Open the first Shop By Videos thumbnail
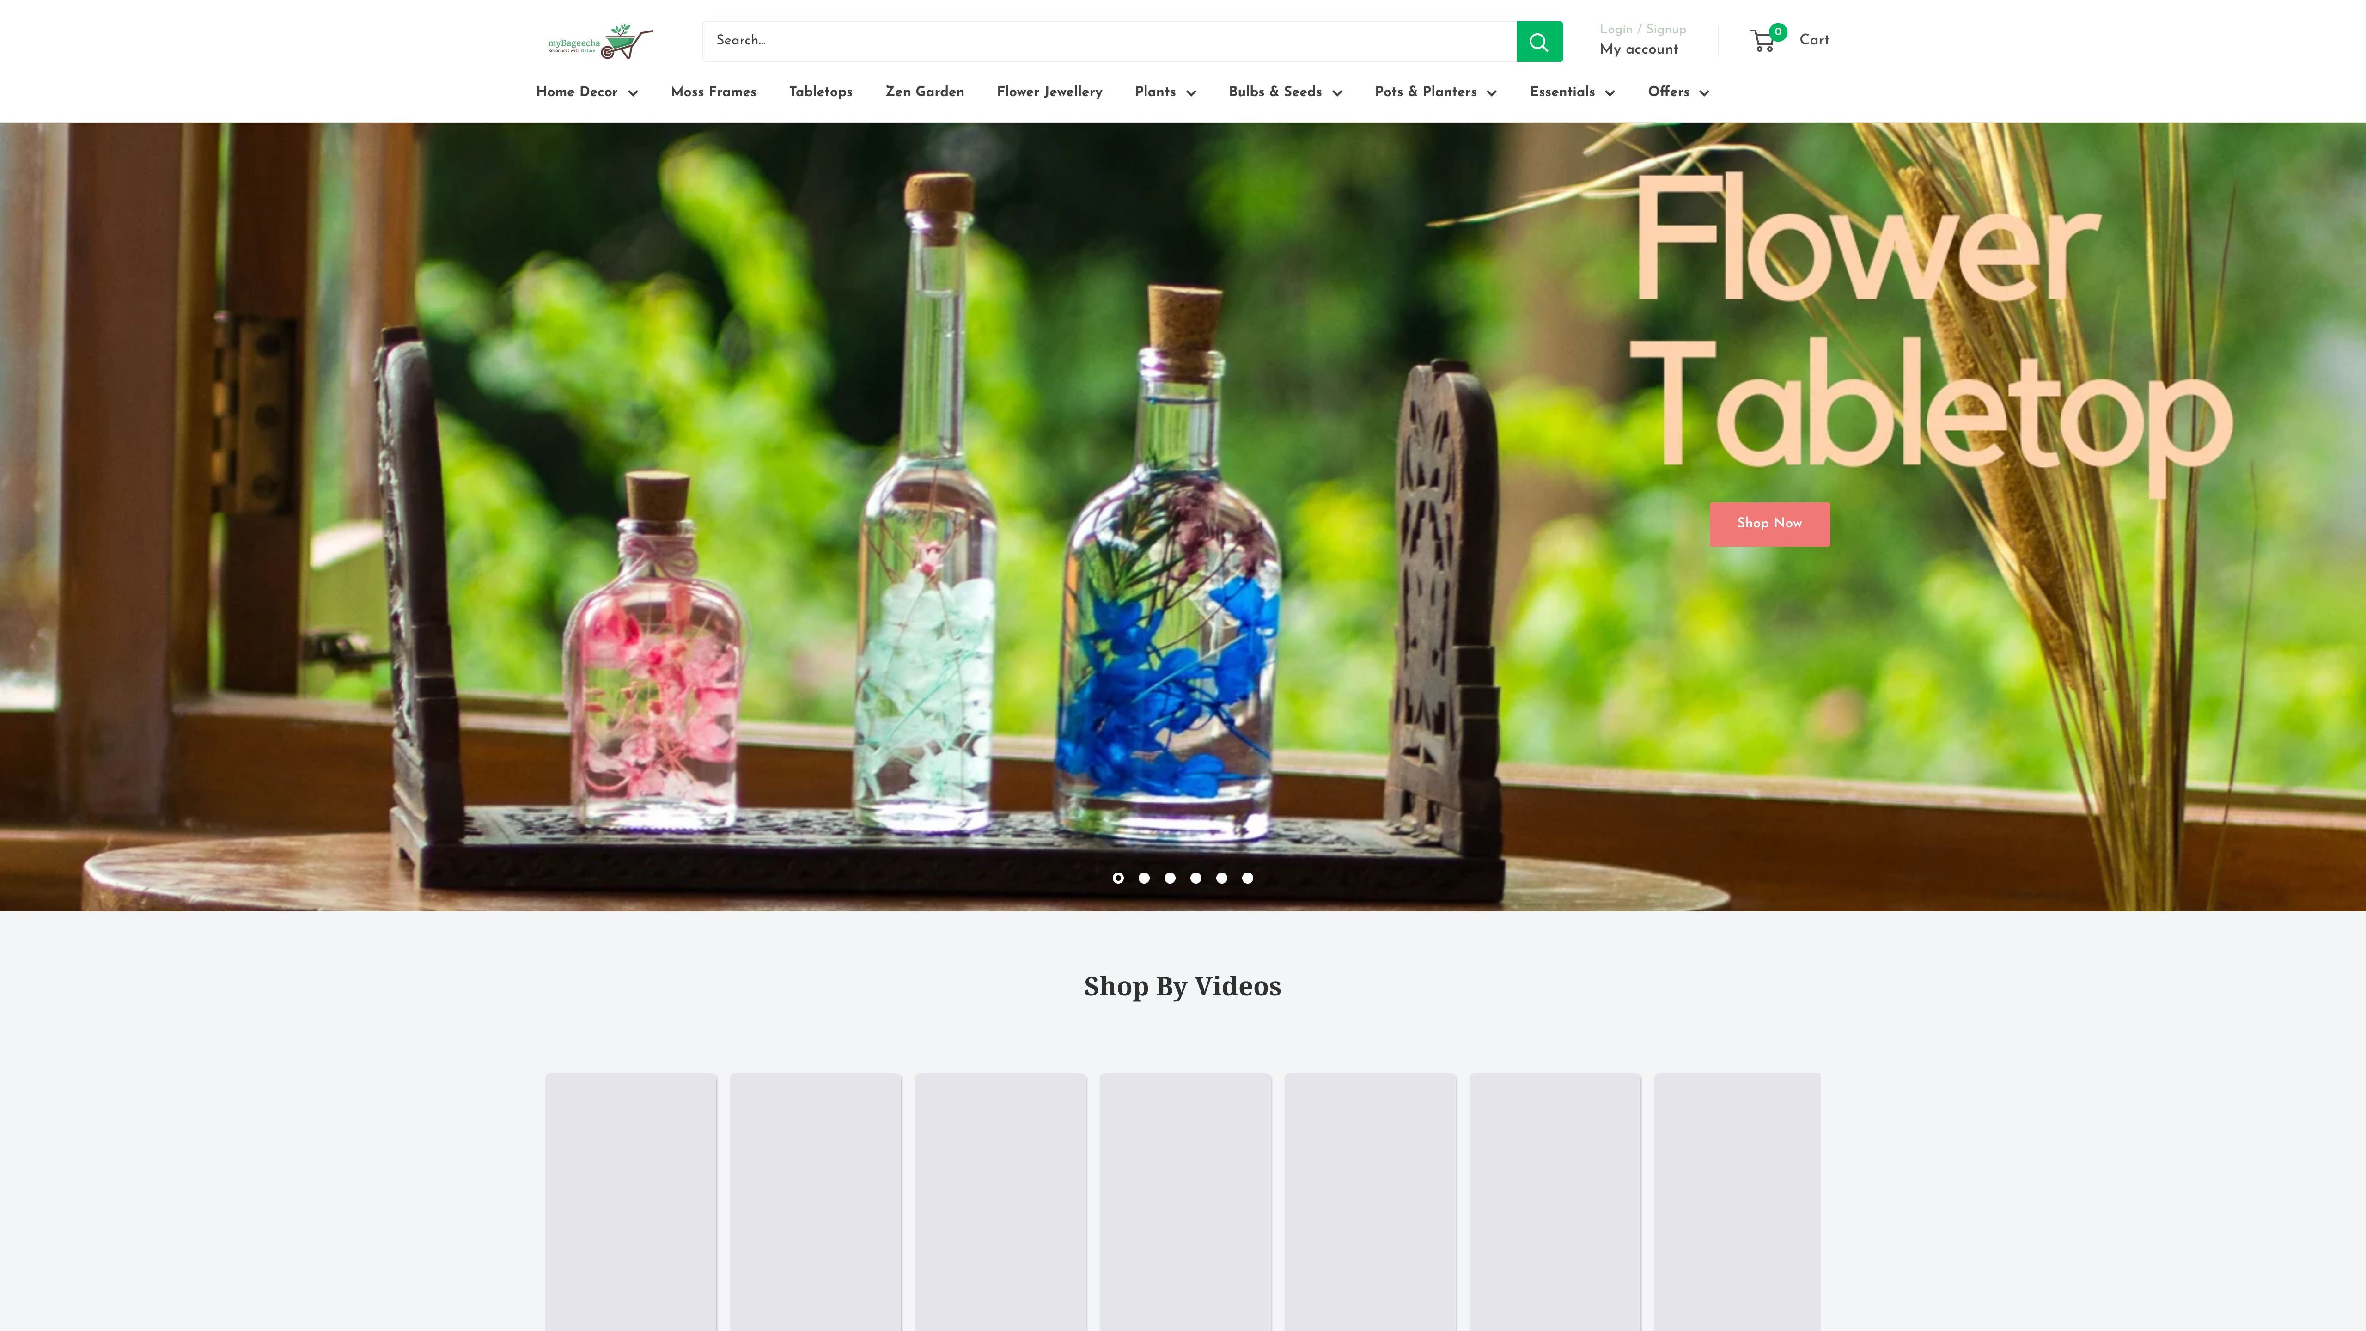Screen dimensions: 2366x1331 point(630,1203)
